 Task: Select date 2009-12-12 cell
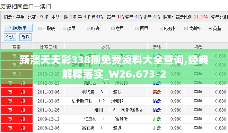coord(49,119)
